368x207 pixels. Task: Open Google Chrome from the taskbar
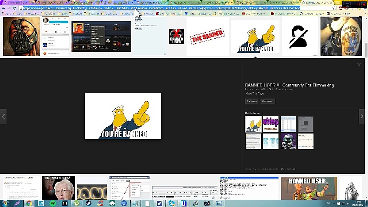coord(29,203)
